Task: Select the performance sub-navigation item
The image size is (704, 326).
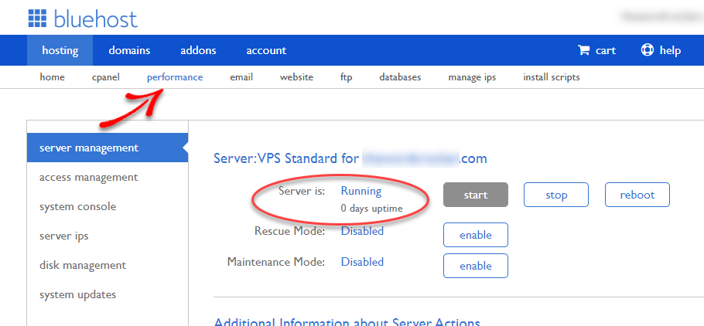Action: (175, 77)
